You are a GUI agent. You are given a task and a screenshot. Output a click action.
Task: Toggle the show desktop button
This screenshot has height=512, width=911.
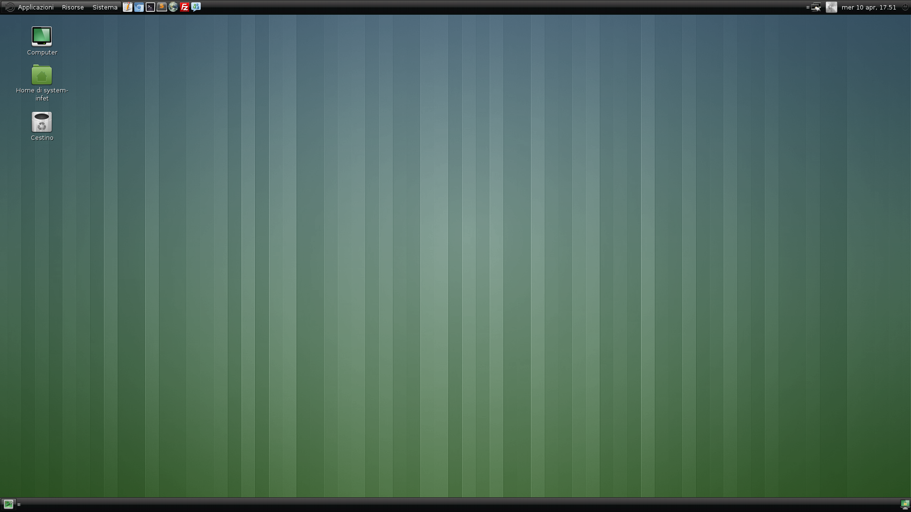click(9, 504)
